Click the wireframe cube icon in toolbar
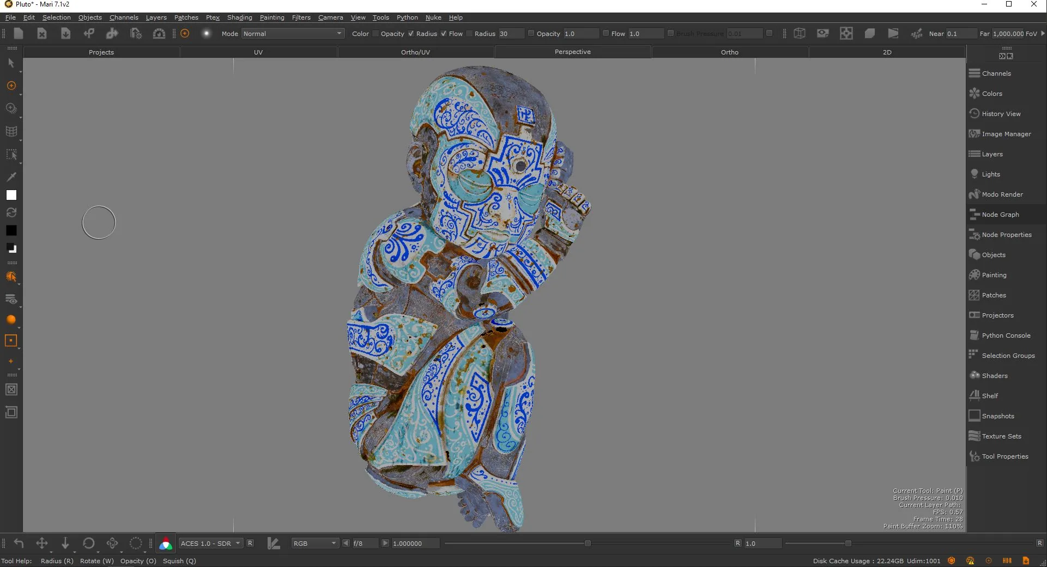The height and width of the screenshot is (567, 1047). pos(800,34)
